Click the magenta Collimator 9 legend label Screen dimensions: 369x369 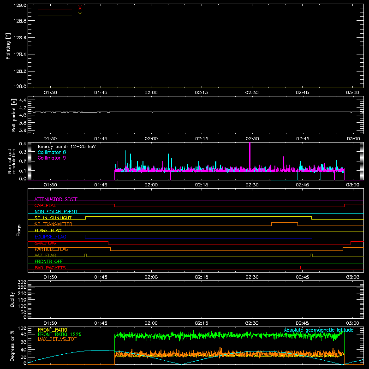[52, 158]
